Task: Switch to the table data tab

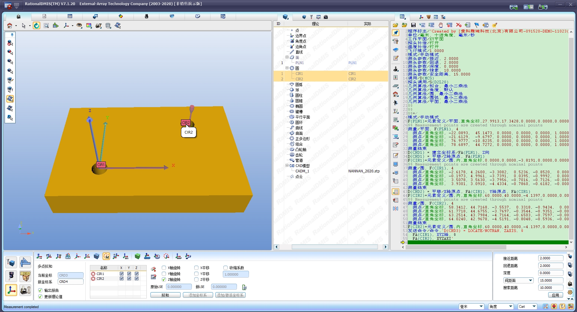Action: coord(70,16)
